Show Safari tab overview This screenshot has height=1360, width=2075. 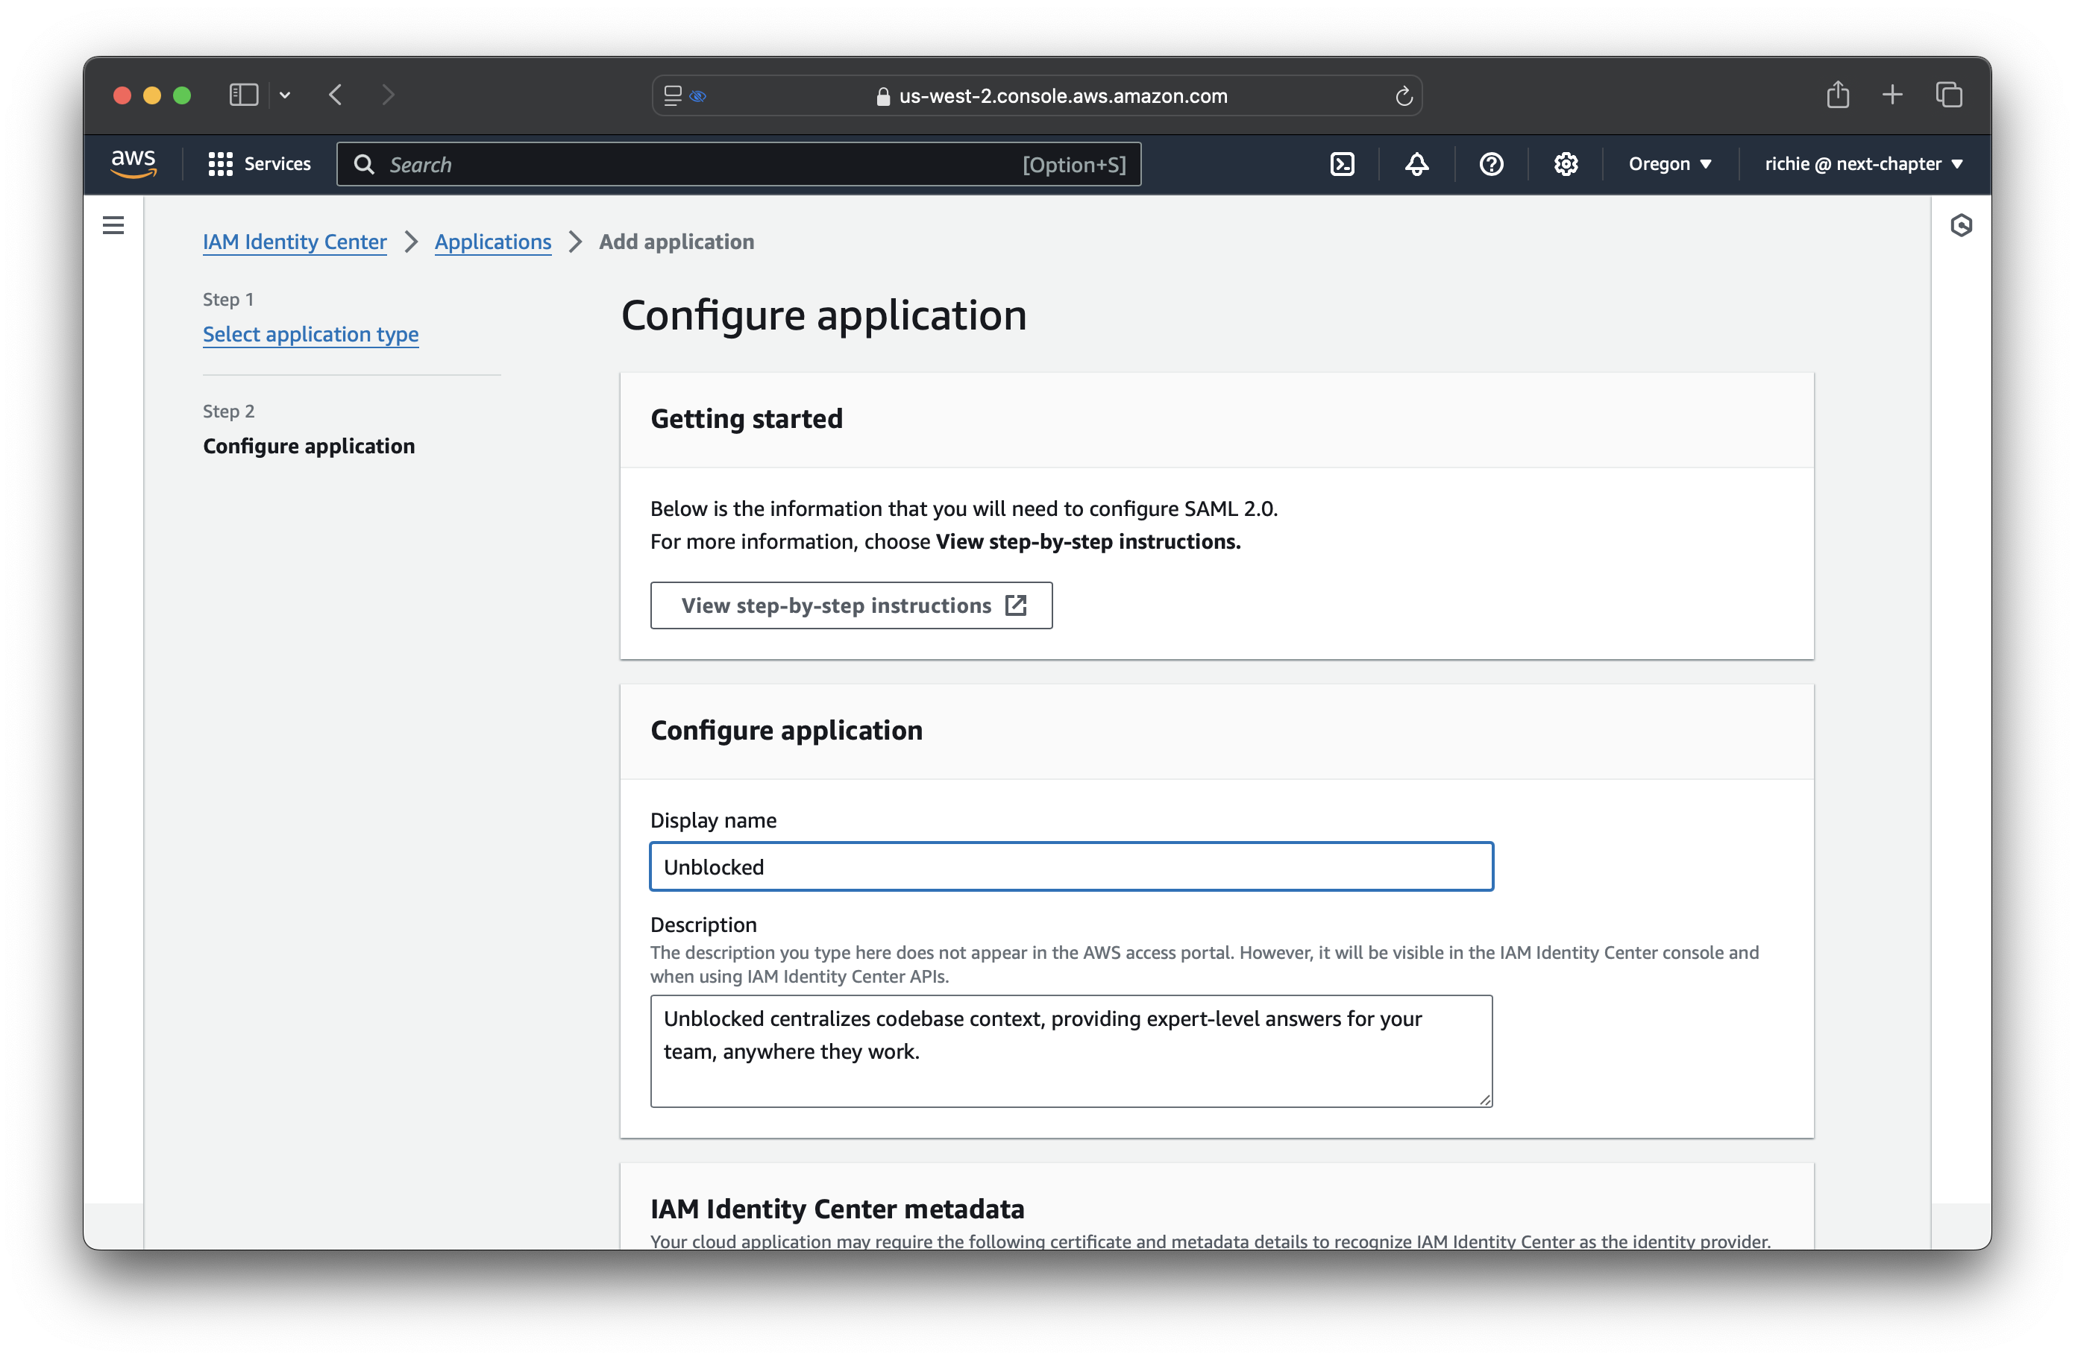pyautogui.click(x=1949, y=94)
